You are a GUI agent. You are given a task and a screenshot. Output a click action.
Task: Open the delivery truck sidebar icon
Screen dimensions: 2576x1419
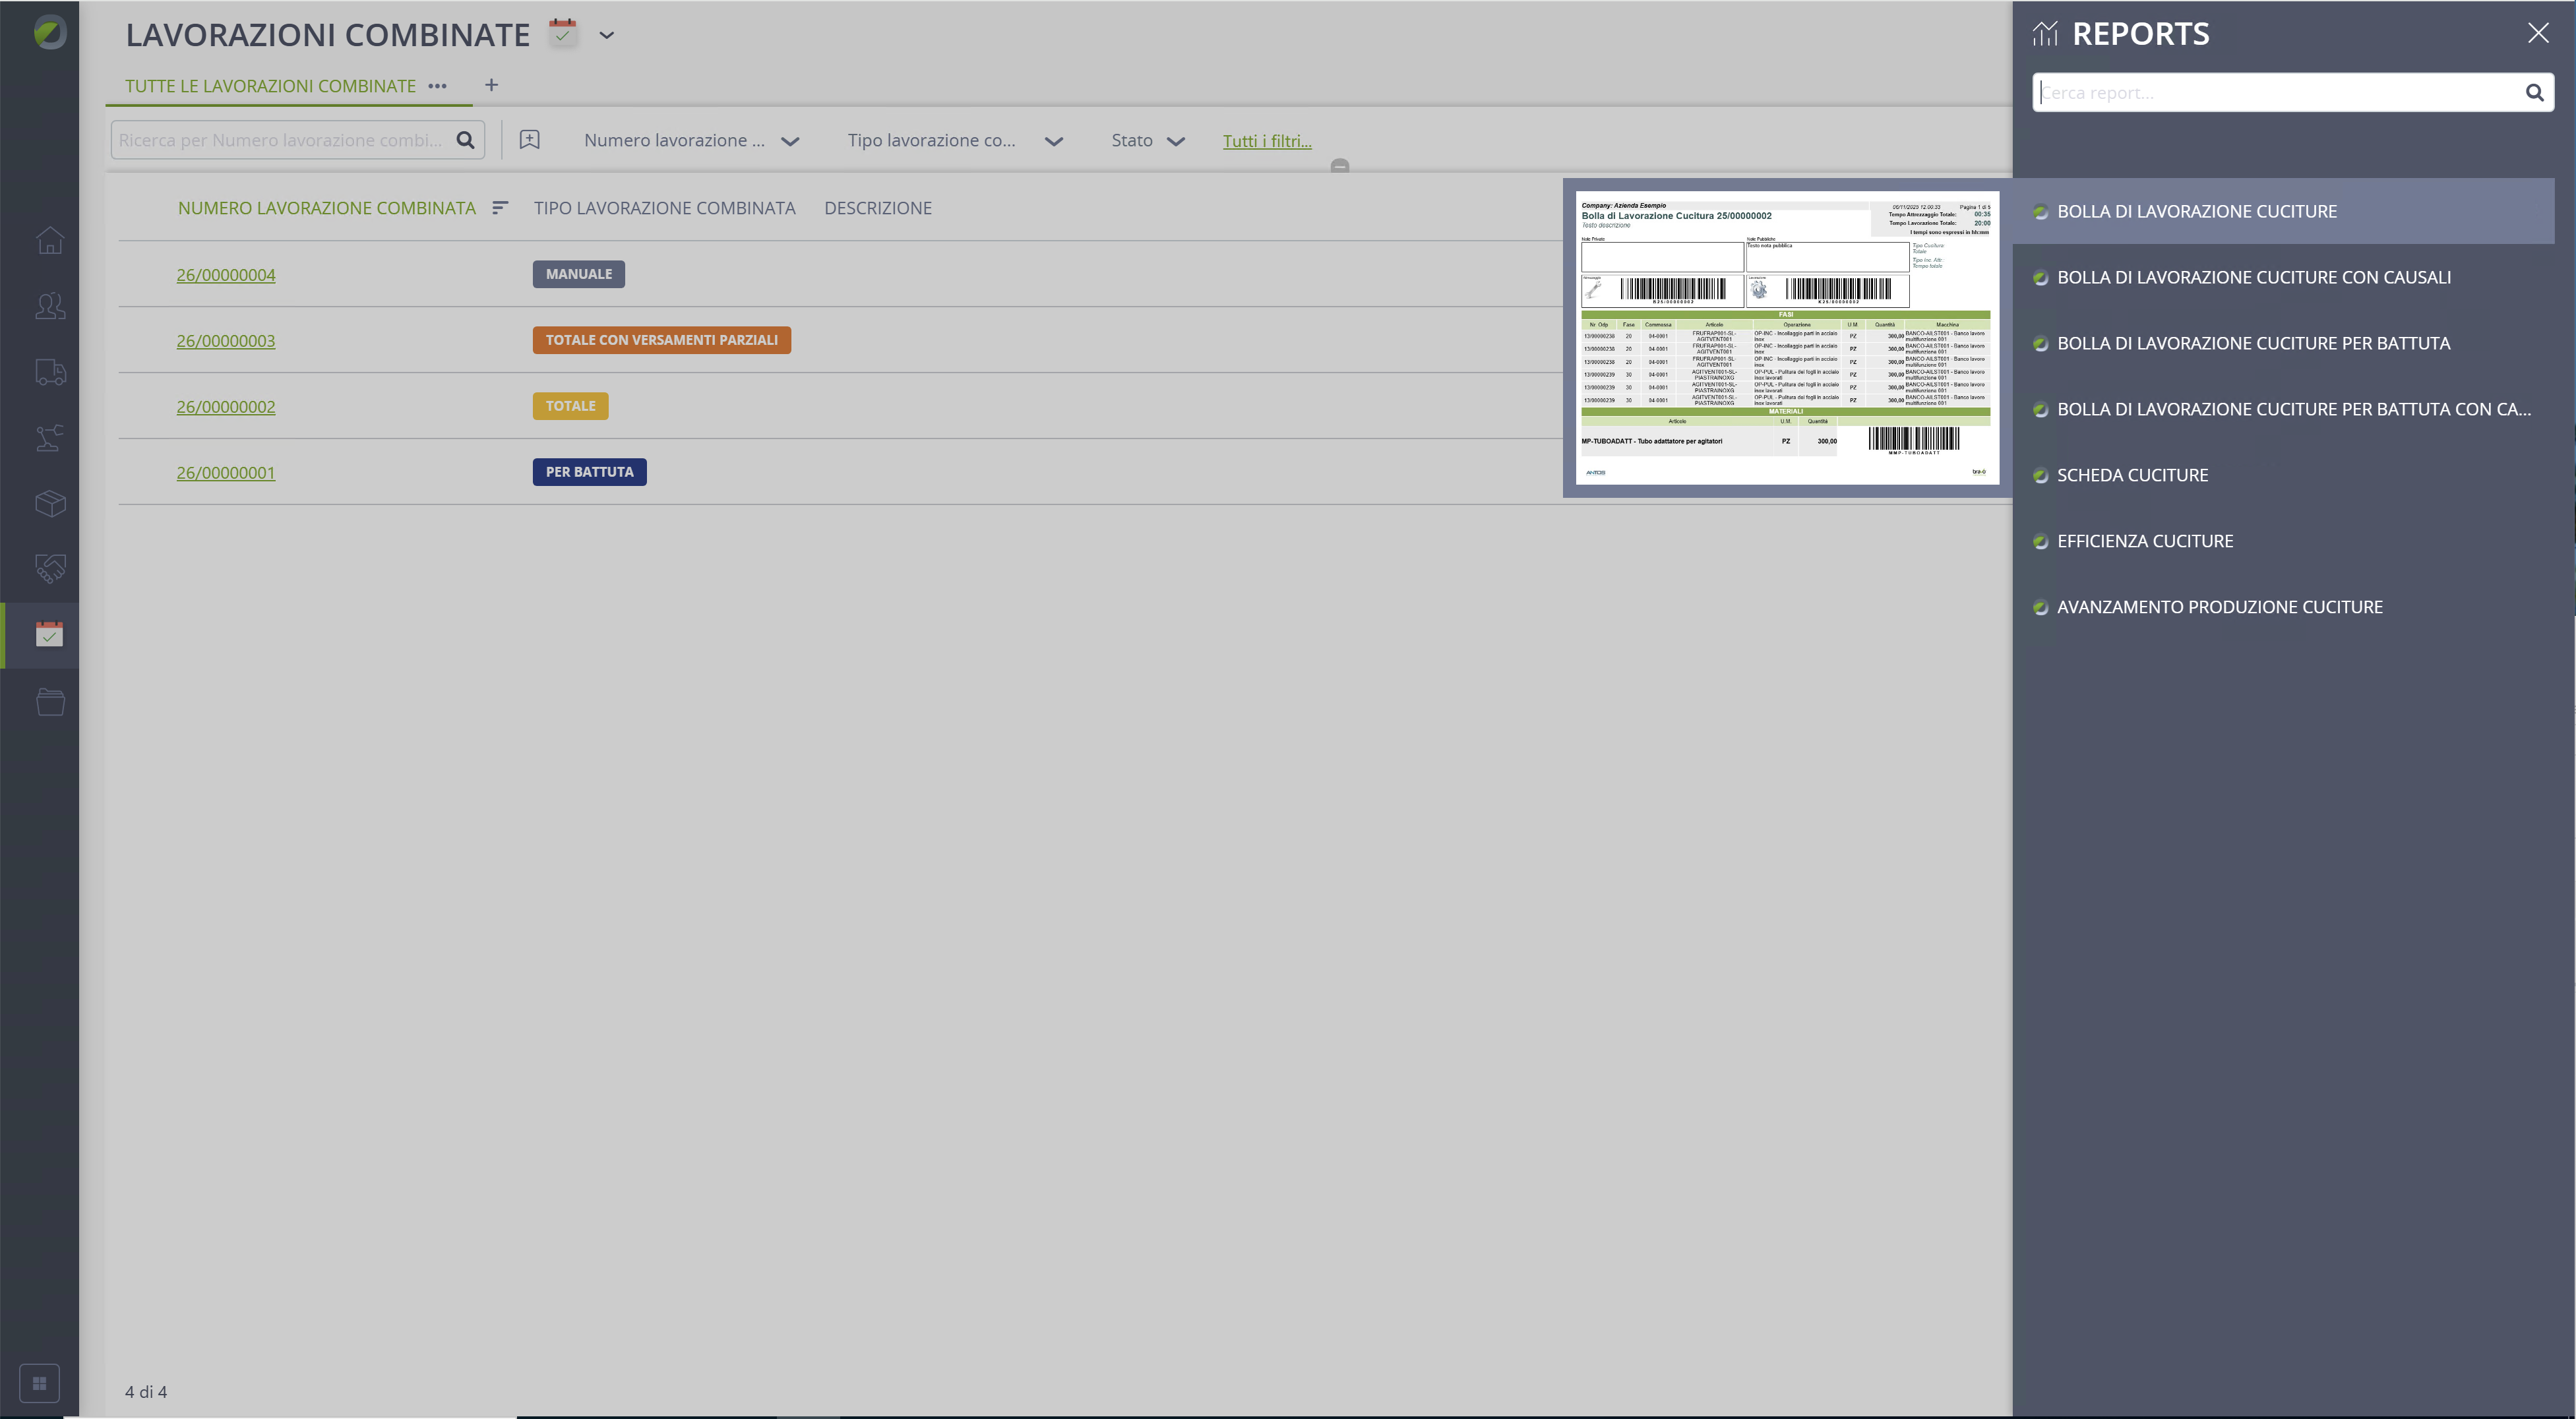50,372
